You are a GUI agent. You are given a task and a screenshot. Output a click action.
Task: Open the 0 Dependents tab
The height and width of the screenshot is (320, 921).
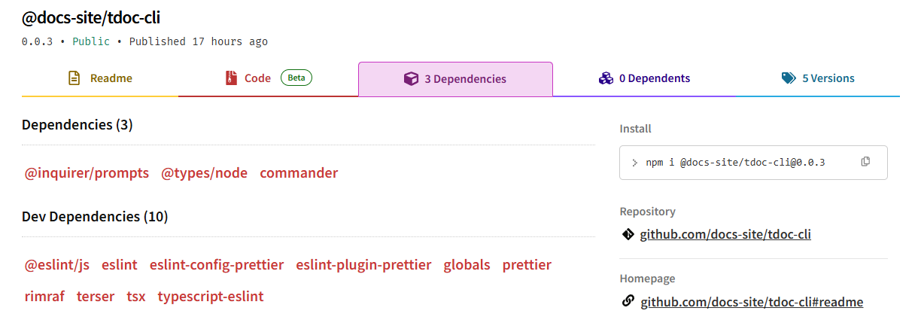(x=644, y=78)
